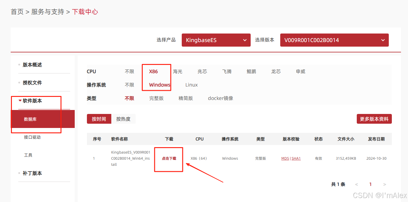Go to previous page arrow
This screenshot has width=408, height=202.
tap(356, 184)
